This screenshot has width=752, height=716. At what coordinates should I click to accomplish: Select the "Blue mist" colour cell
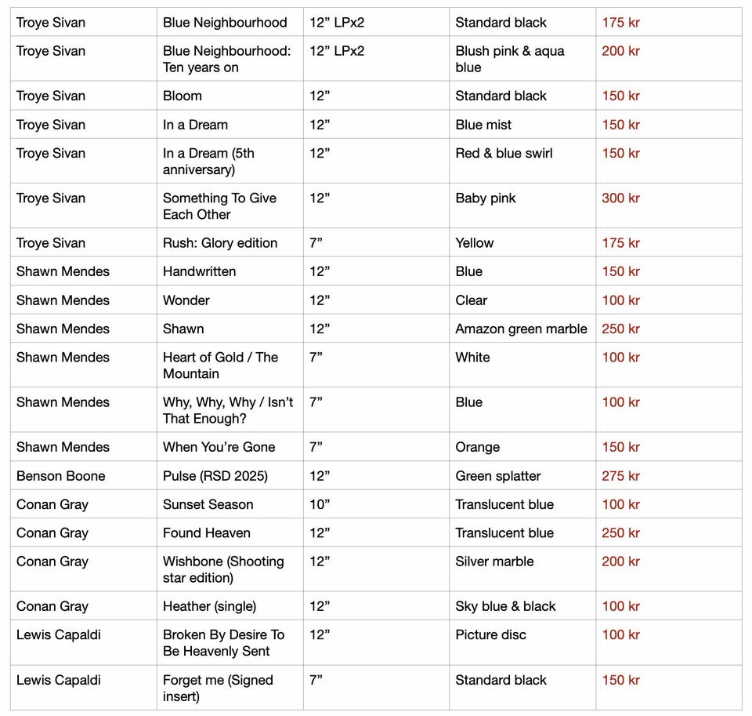[x=483, y=125]
